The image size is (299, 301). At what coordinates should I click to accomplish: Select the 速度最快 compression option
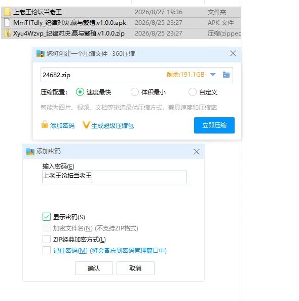pyautogui.click(x=80, y=92)
